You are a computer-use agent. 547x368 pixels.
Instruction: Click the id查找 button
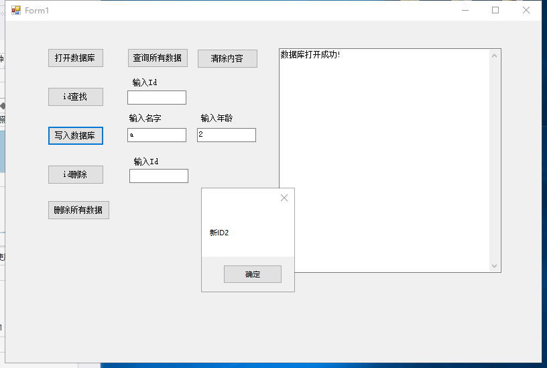(76, 97)
